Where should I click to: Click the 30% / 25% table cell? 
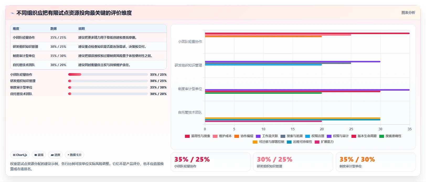pyautogui.click(x=58, y=47)
